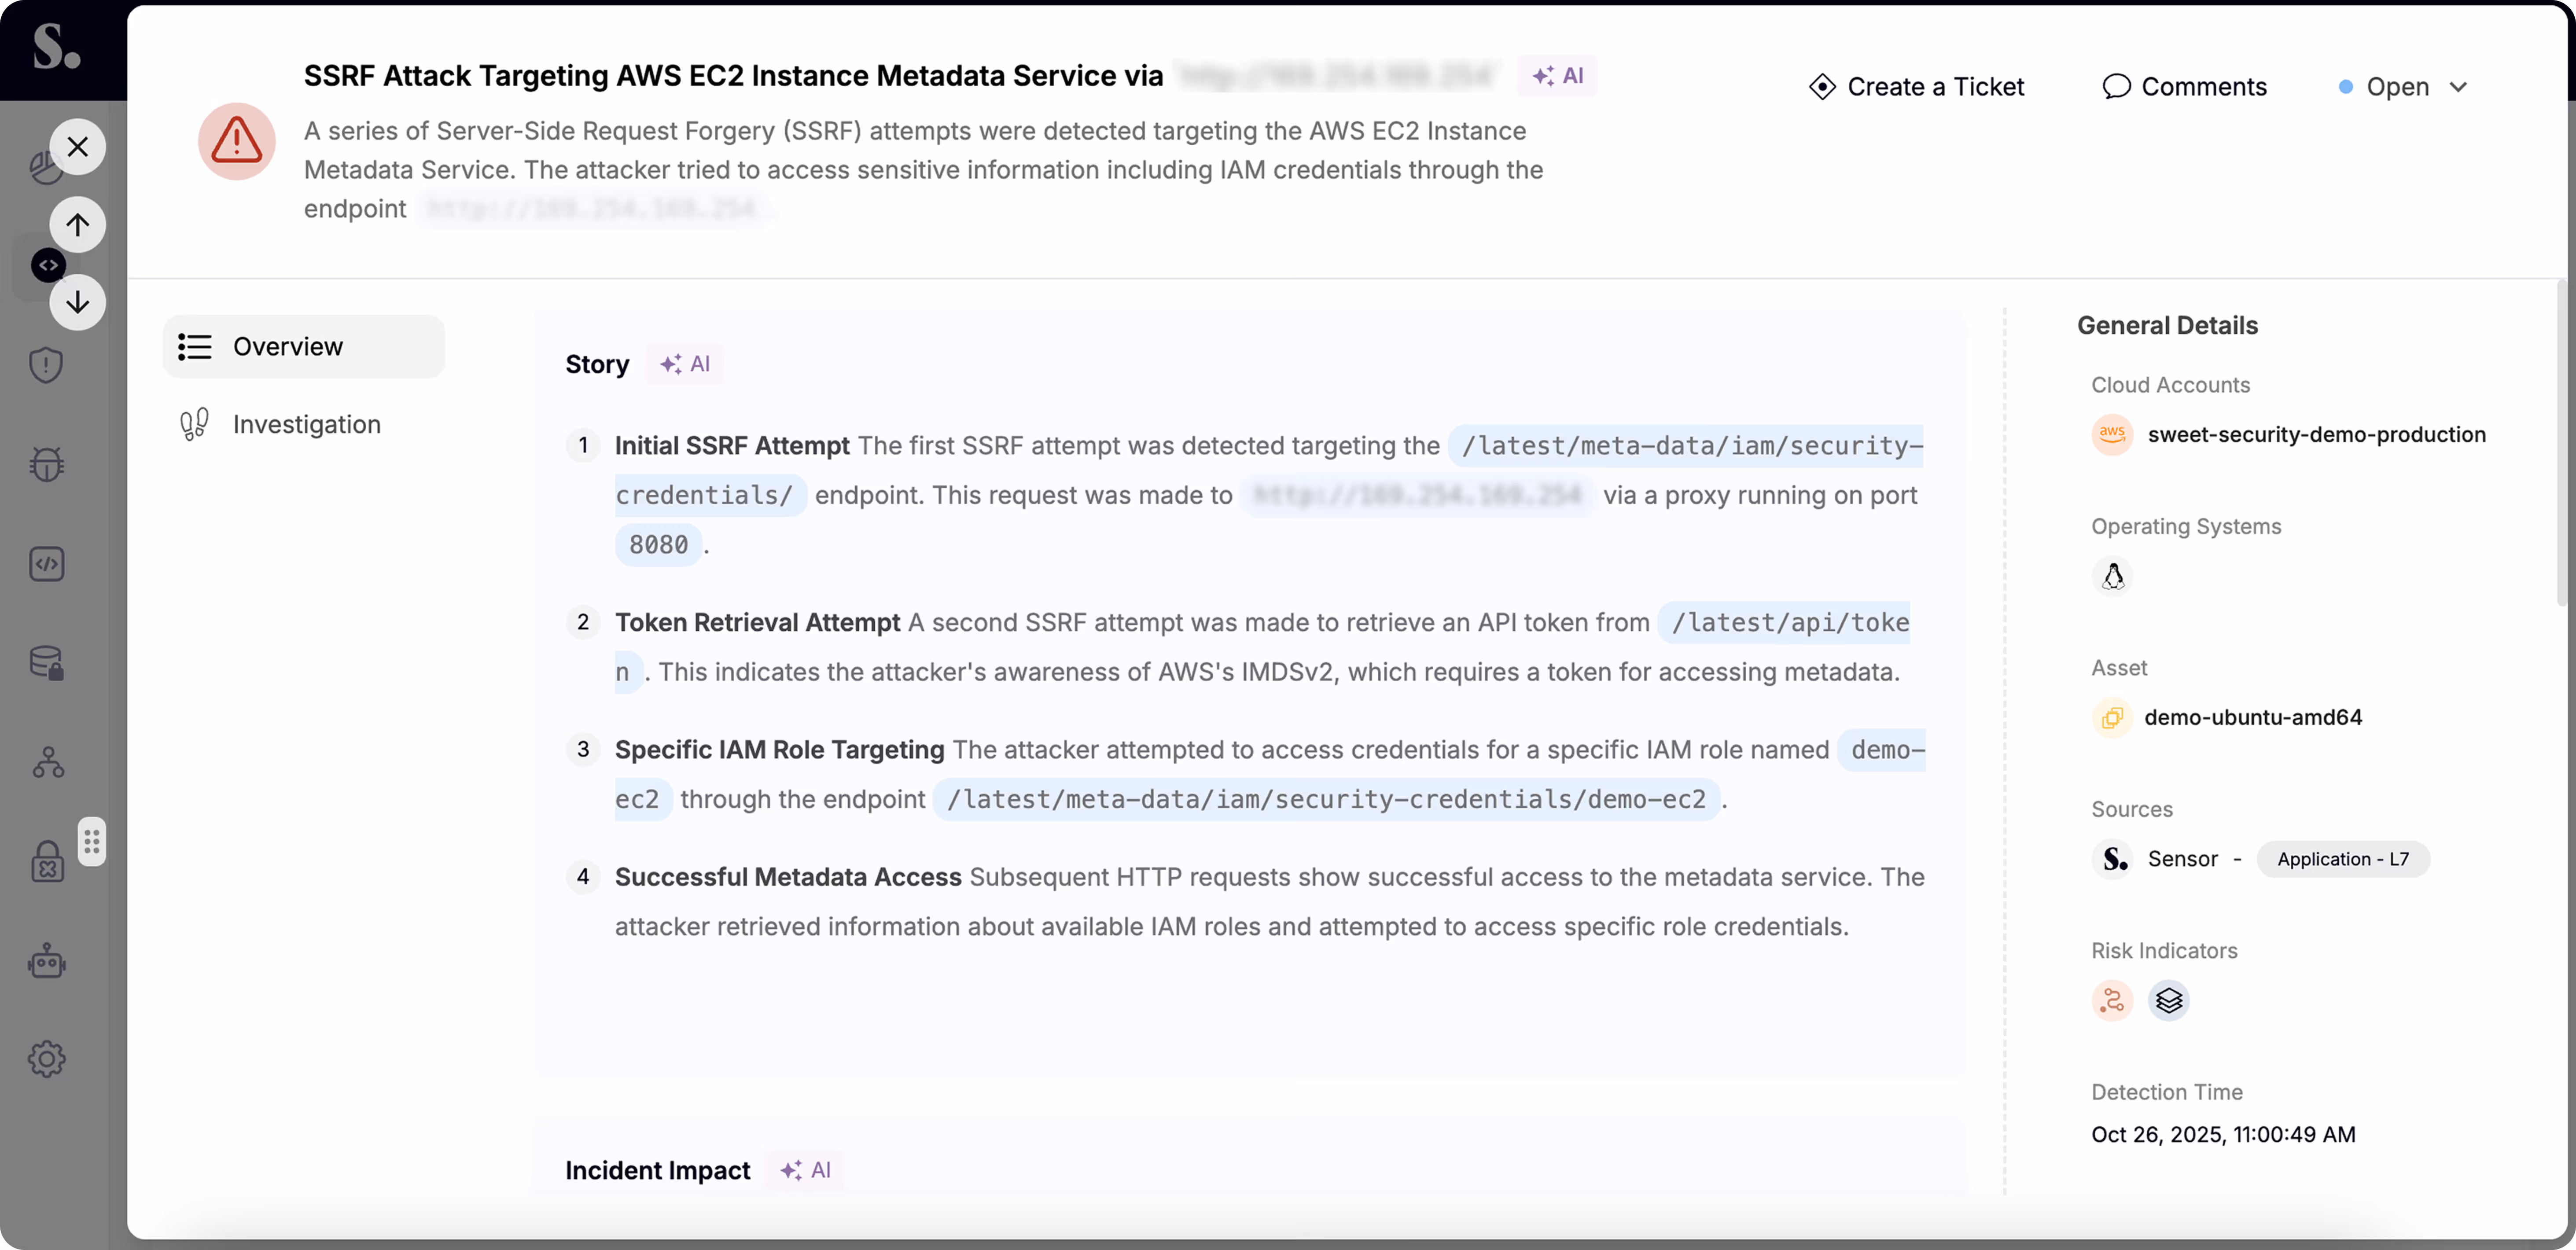Go to previous incident with up arrow
This screenshot has width=2576, height=1250.
tap(77, 224)
